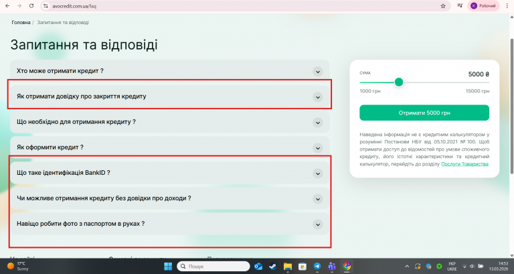514x274 pixels.
Task: Reload the avocredit FAQ page
Action: [x=31, y=6]
